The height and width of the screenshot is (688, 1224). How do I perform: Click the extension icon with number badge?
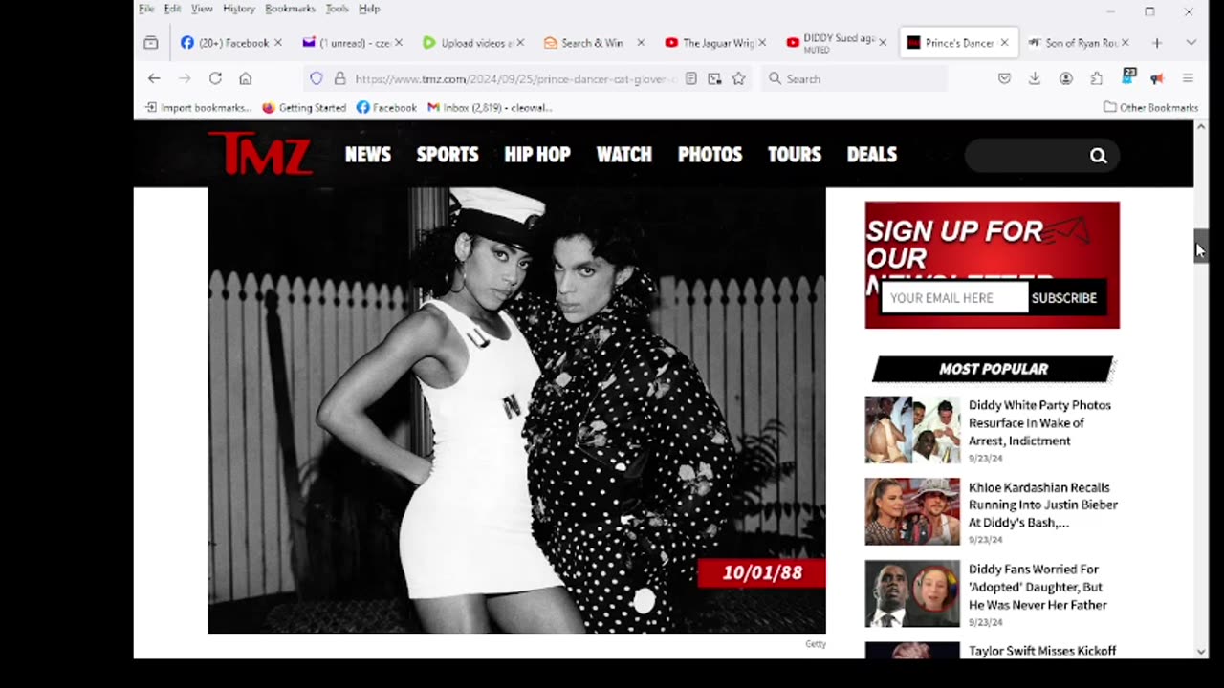tap(1129, 76)
